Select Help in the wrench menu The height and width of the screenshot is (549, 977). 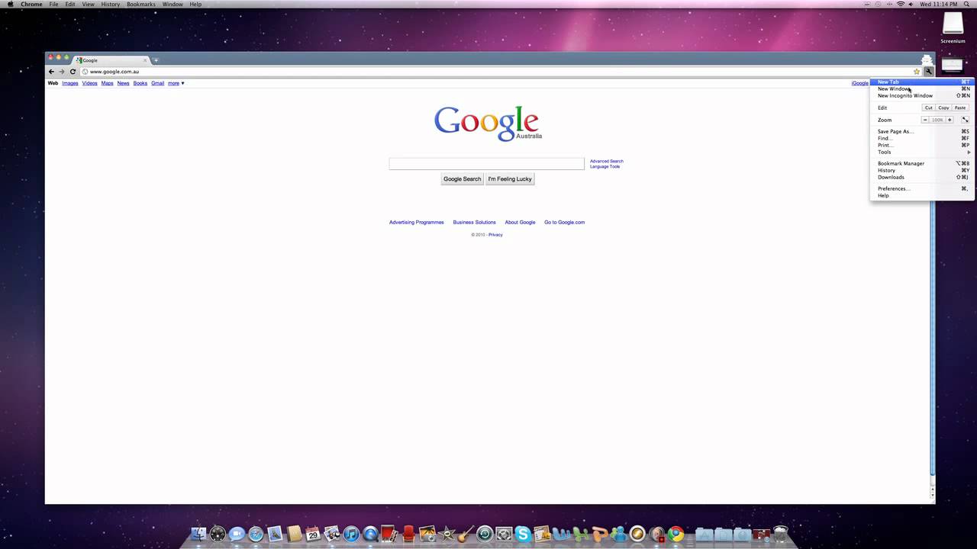(x=922, y=195)
